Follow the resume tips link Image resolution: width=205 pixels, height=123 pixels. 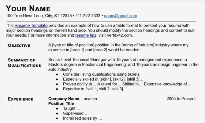click(x=86, y=35)
